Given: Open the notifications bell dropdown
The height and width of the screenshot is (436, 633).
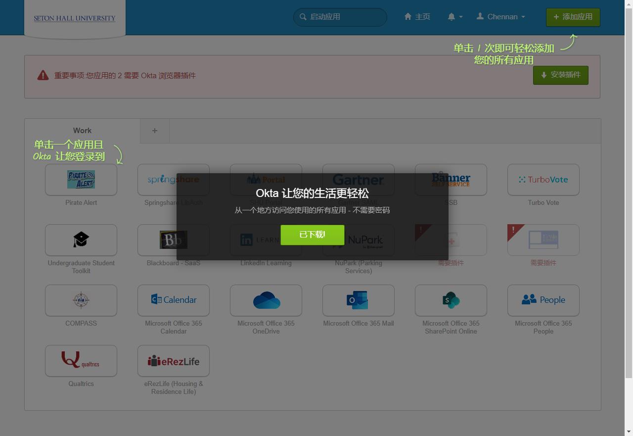Looking at the screenshot, I should [455, 17].
